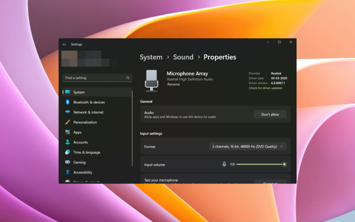Click the Test your microphone row
The image size is (355, 222).
click(x=216, y=179)
